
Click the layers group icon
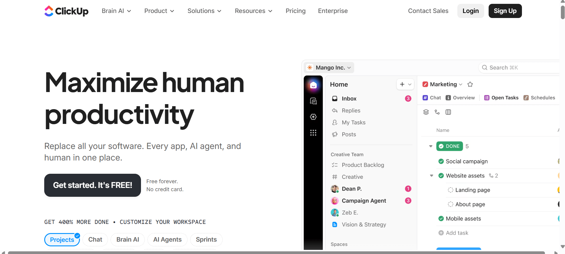point(426,112)
